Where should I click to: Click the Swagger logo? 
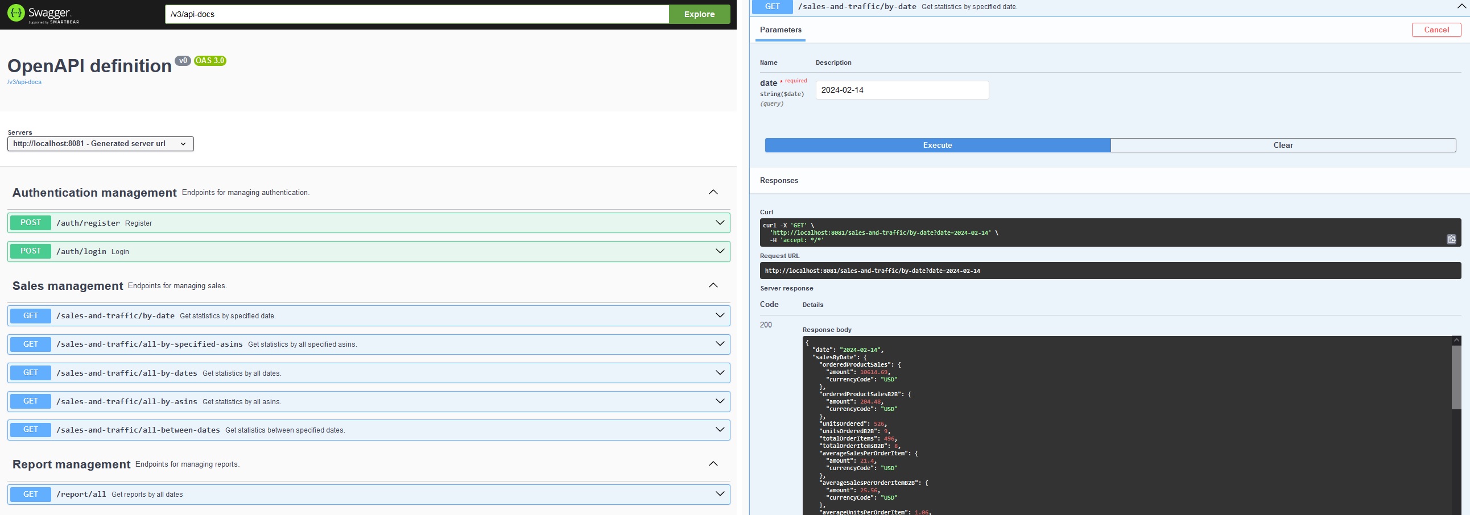[43, 14]
